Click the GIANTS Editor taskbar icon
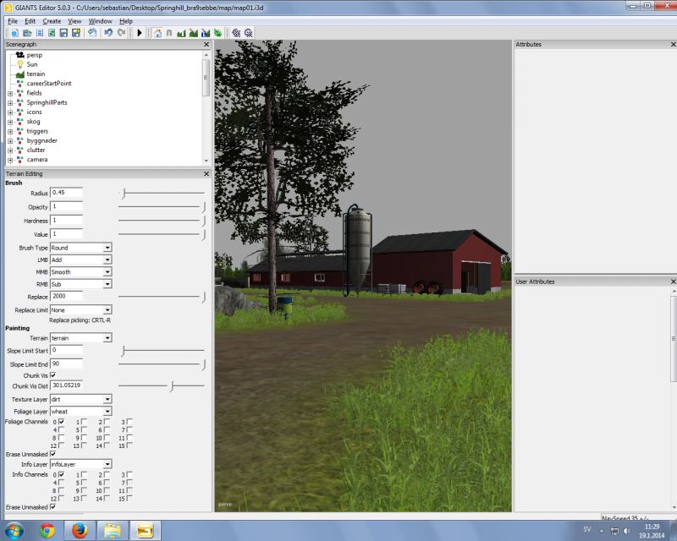Image resolution: width=677 pixels, height=541 pixels. coord(145,530)
